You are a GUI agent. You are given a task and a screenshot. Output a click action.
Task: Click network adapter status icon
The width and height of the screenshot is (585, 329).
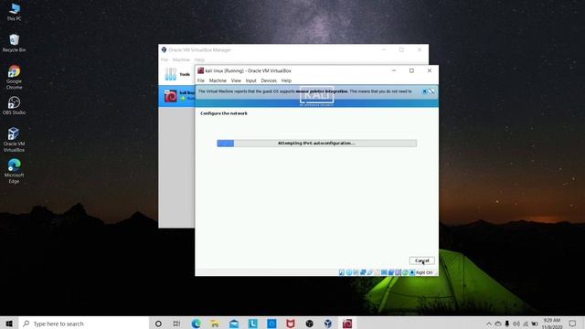click(x=363, y=272)
